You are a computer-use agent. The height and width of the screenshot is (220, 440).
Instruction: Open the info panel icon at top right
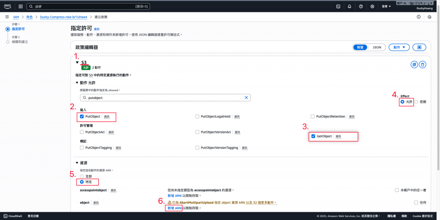(x=419, y=17)
